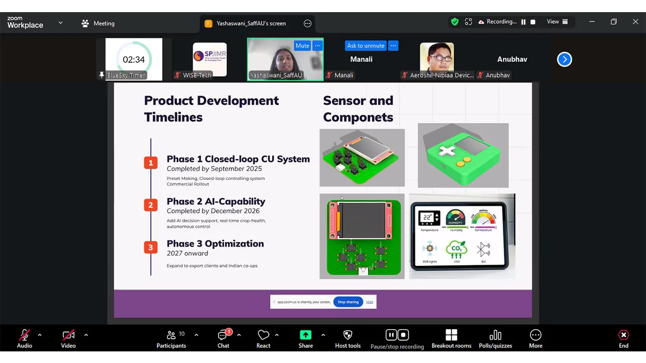Pause the recording in bottom toolbar
Viewport: 646px width, 363px height.
pyautogui.click(x=391, y=335)
